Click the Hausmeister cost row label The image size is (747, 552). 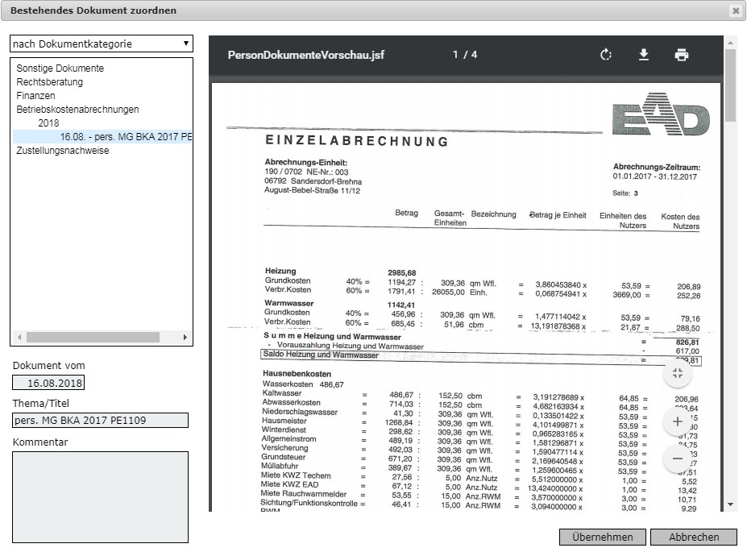(284, 421)
